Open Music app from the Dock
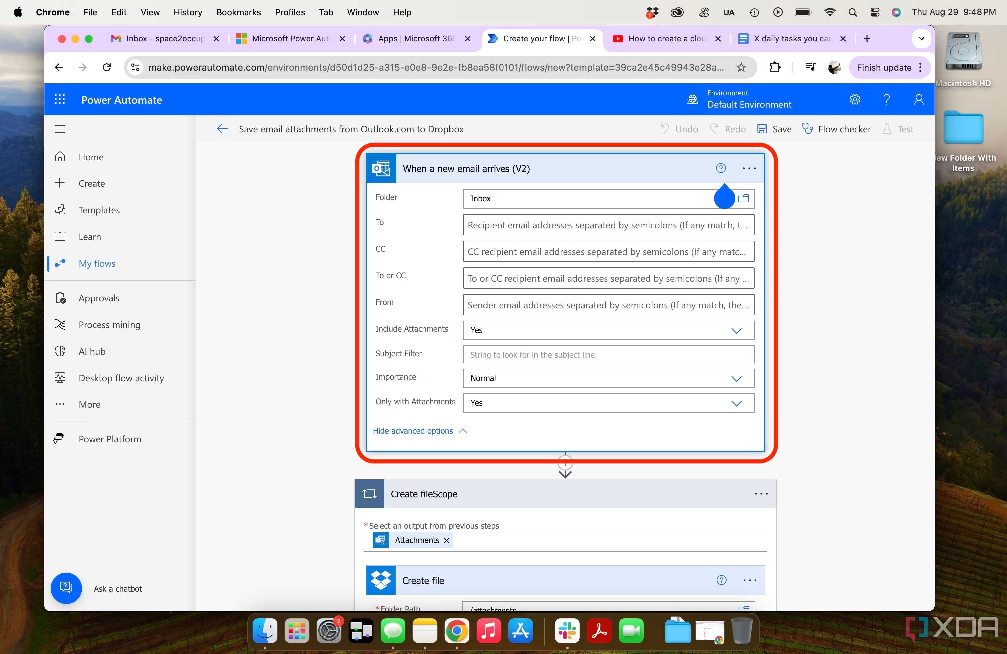The height and width of the screenshot is (654, 1007). tap(488, 631)
